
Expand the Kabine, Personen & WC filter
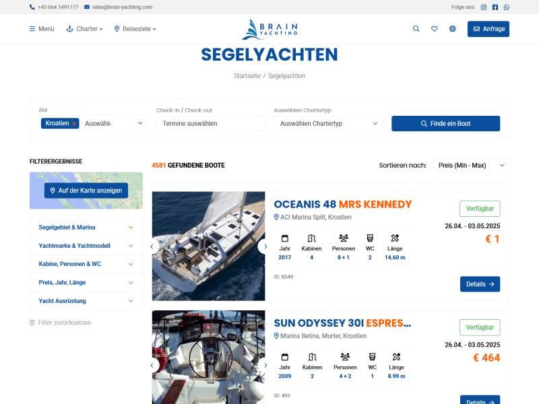click(86, 264)
